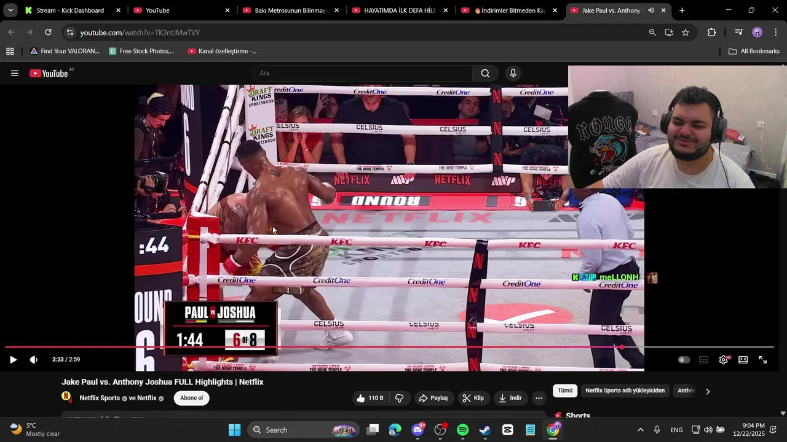Like the video with 110 B likes
This screenshot has height=442, width=787.
tap(369, 398)
